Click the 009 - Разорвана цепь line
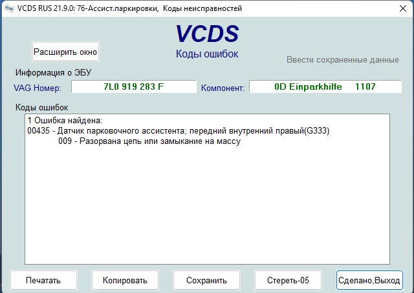The image size is (414, 293). (x=149, y=141)
